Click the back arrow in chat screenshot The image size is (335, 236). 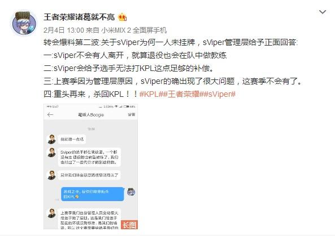50,115
